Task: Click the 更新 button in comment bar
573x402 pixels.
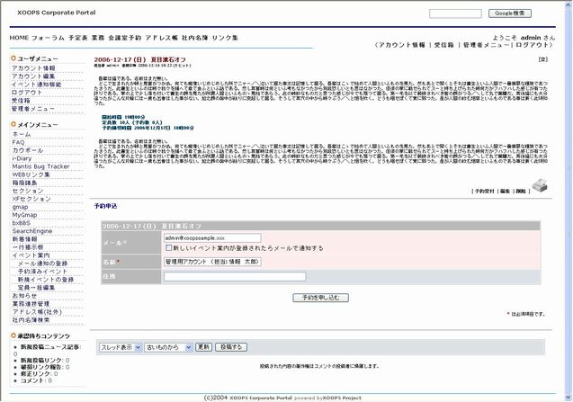Action: 204,346
